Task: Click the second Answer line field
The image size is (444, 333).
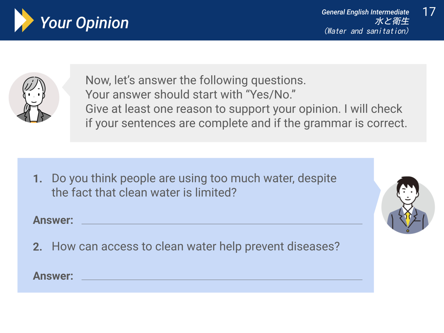Action: pos(222,276)
